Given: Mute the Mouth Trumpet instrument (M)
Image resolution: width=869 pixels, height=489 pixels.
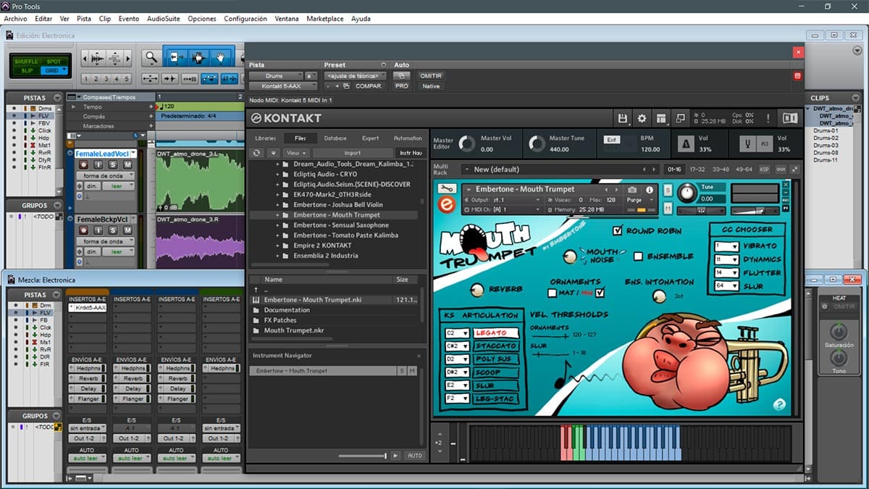Looking at the screenshot, I should coord(668,208).
